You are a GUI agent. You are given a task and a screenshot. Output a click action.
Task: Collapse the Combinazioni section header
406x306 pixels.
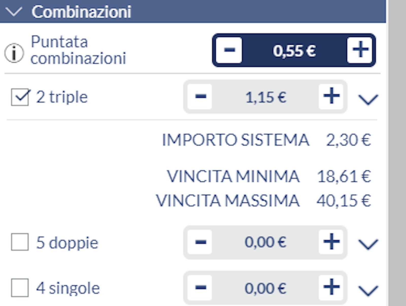pos(14,12)
